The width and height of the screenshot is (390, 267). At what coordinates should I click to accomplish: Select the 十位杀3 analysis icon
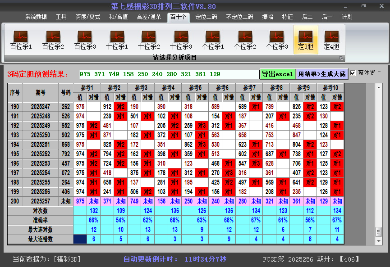181,40
